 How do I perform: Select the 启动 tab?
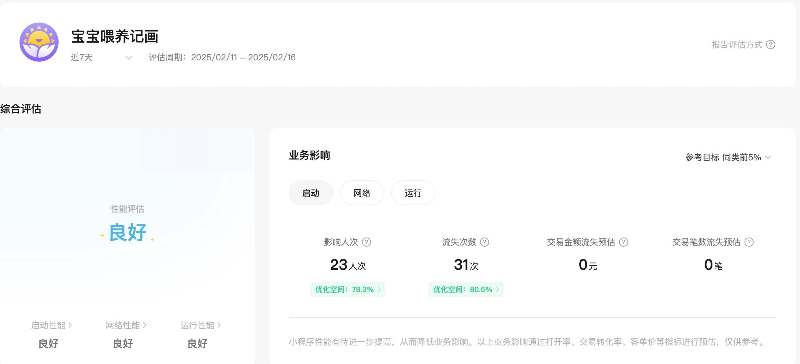click(x=311, y=193)
